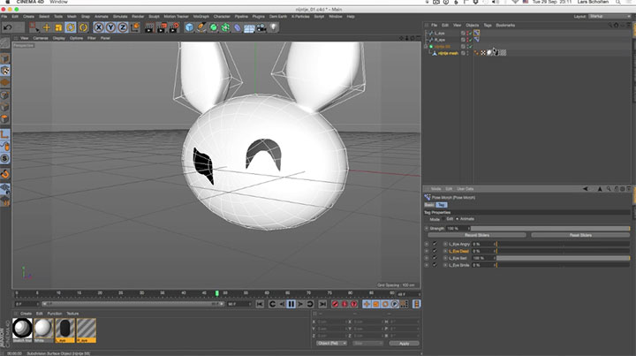Select the Move tool icon
The image size is (636, 356).
click(x=47, y=27)
